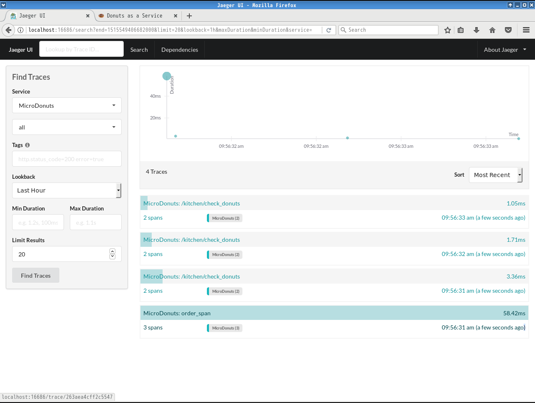Click the Find Traces button

point(36,275)
